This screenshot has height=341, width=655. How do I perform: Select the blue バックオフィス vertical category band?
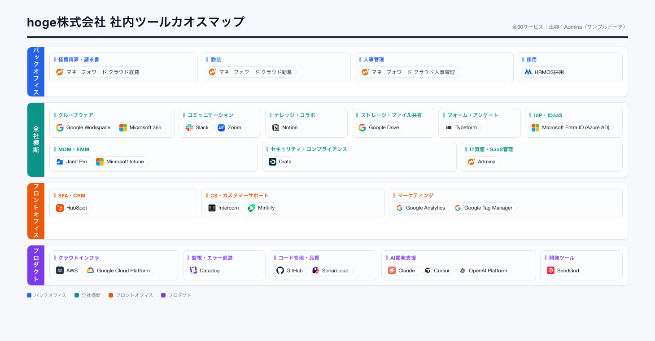(x=36, y=72)
